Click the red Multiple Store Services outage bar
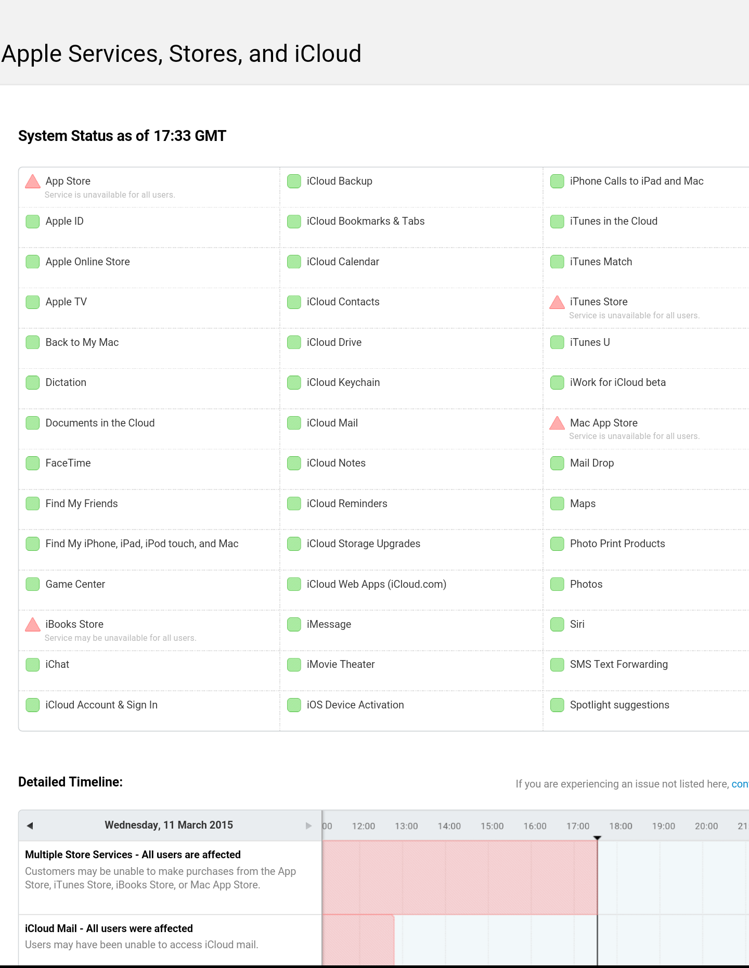749x968 pixels. 460,877
